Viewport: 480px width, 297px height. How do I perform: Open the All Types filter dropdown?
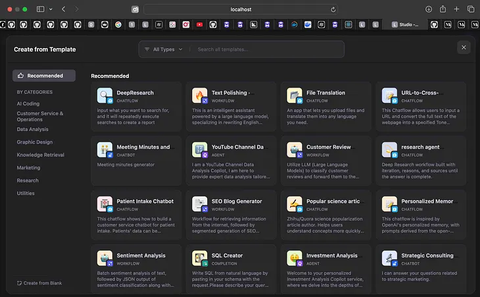pyautogui.click(x=164, y=49)
